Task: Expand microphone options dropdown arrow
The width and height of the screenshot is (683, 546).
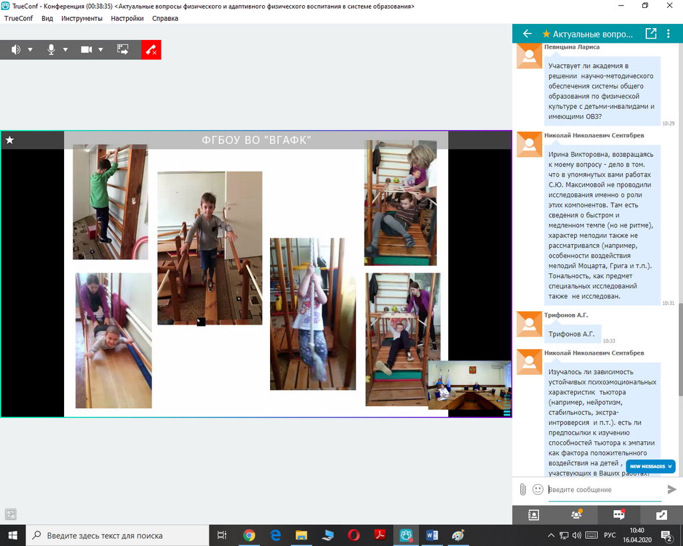Action: (65, 49)
